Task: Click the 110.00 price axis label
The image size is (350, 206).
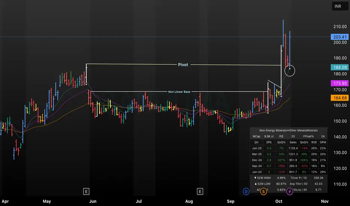Action: (340, 184)
